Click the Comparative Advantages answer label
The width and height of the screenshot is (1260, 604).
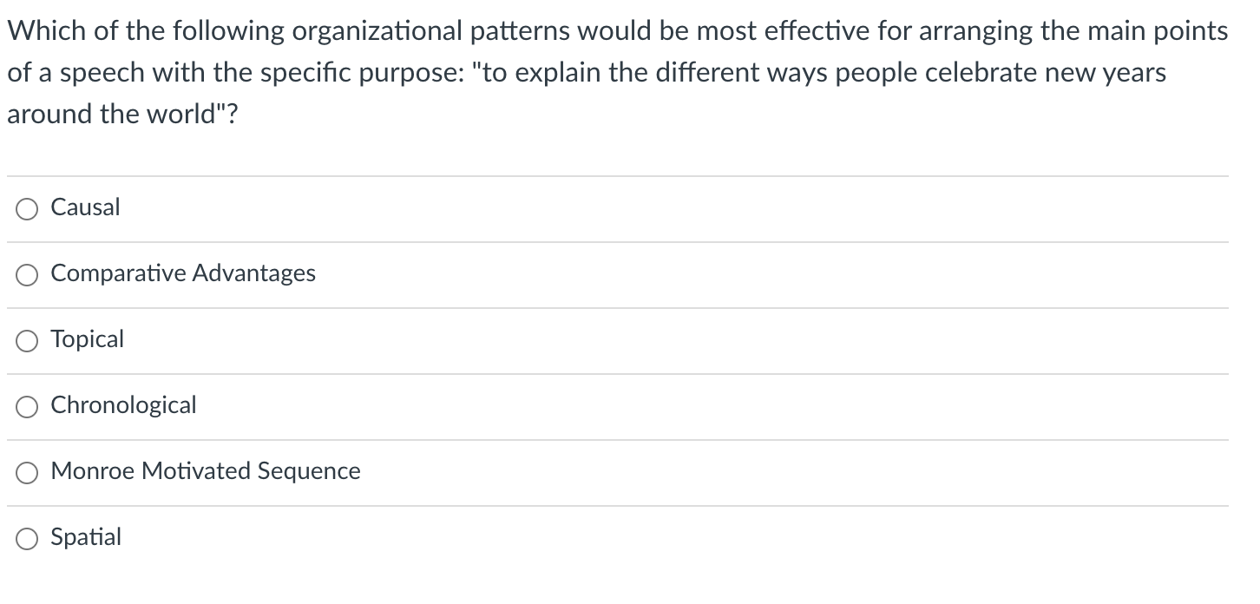[x=183, y=273]
